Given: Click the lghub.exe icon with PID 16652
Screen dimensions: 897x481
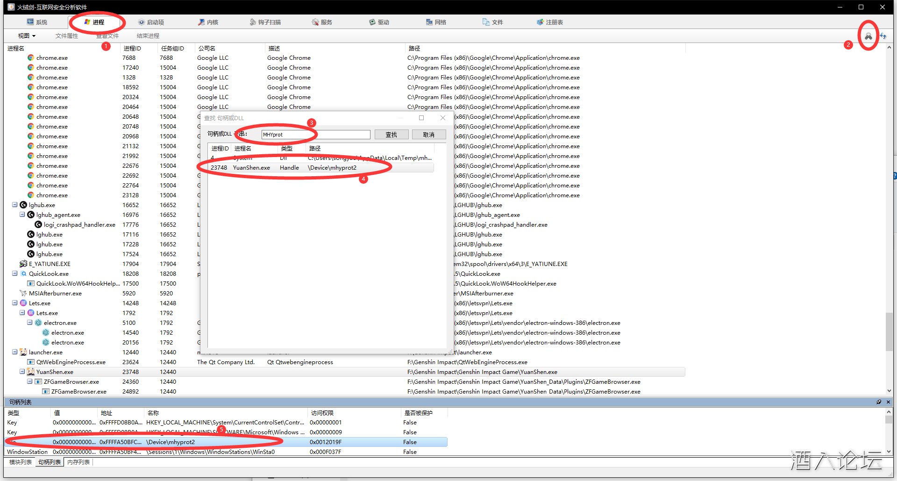Looking at the screenshot, I should point(23,205).
